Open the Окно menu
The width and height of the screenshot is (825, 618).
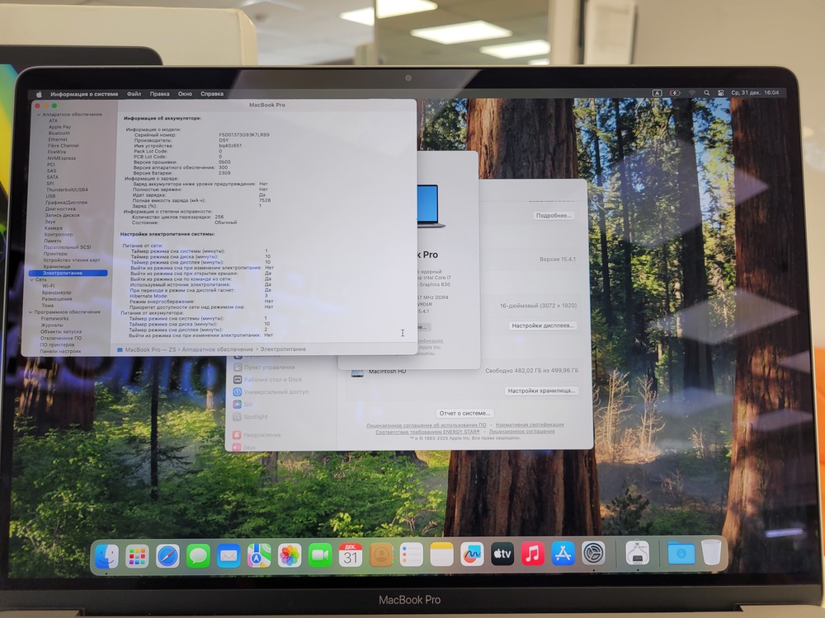coord(185,94)
